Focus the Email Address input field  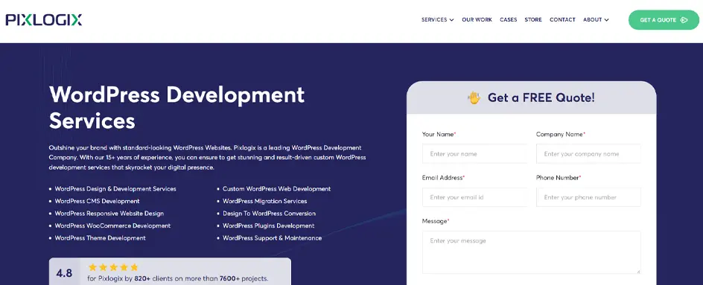point(474,197)
